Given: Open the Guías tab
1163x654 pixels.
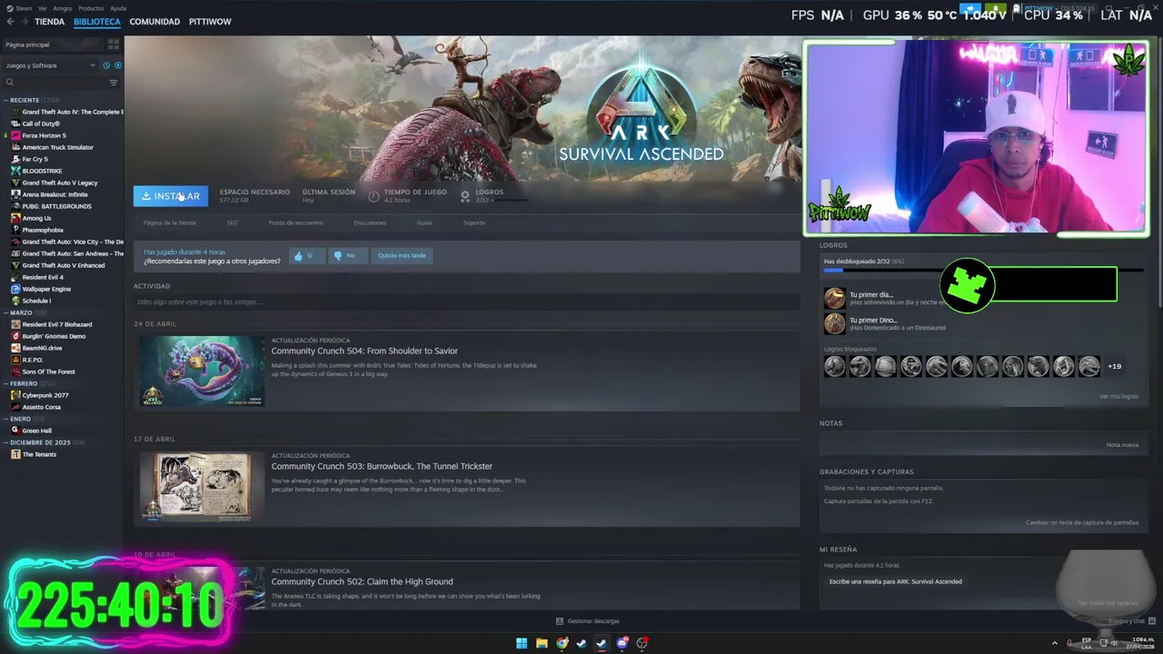Looking at the screenshot, I should [424, 223].
